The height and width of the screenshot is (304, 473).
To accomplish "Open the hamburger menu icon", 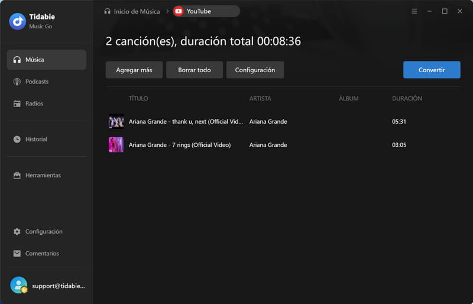I will pos(414,11).
